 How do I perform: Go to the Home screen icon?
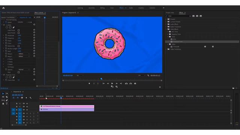click(3, 8)
